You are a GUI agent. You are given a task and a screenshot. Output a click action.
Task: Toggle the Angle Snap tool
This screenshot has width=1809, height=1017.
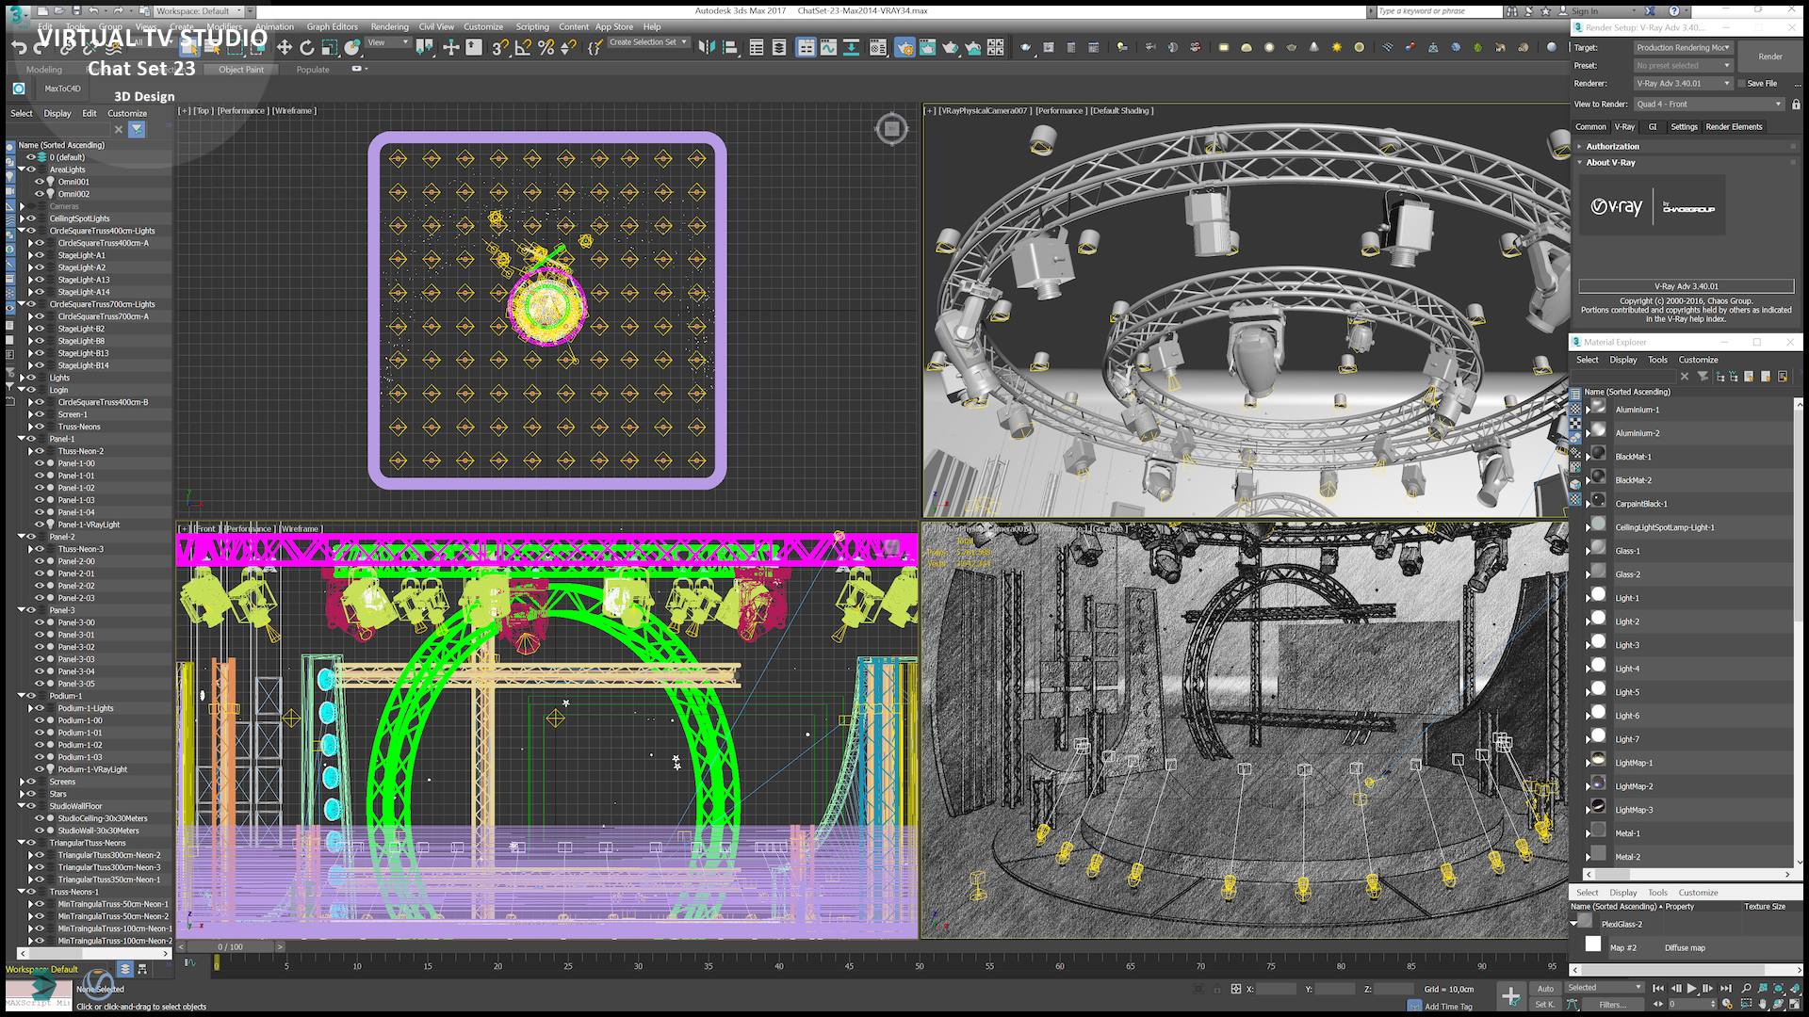click(523, 47)
